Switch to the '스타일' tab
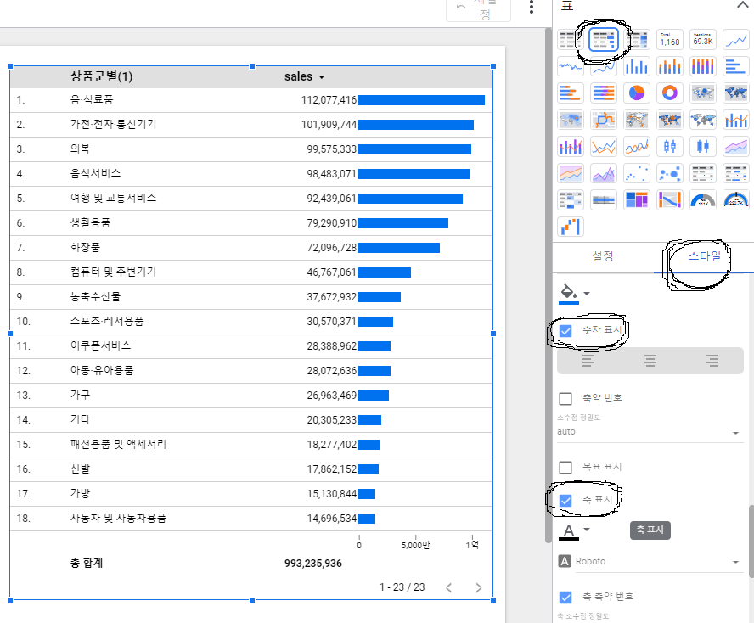Viewport: 754px width, 623px height. pos(705,255)
